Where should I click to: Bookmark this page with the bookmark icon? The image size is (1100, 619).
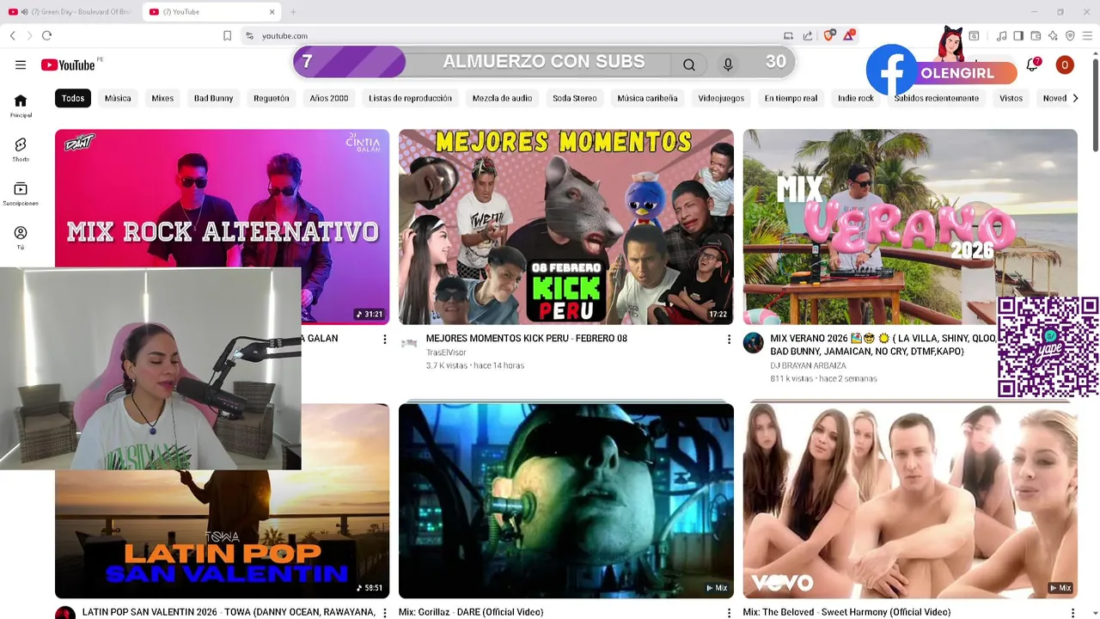(x=227, y=35)
